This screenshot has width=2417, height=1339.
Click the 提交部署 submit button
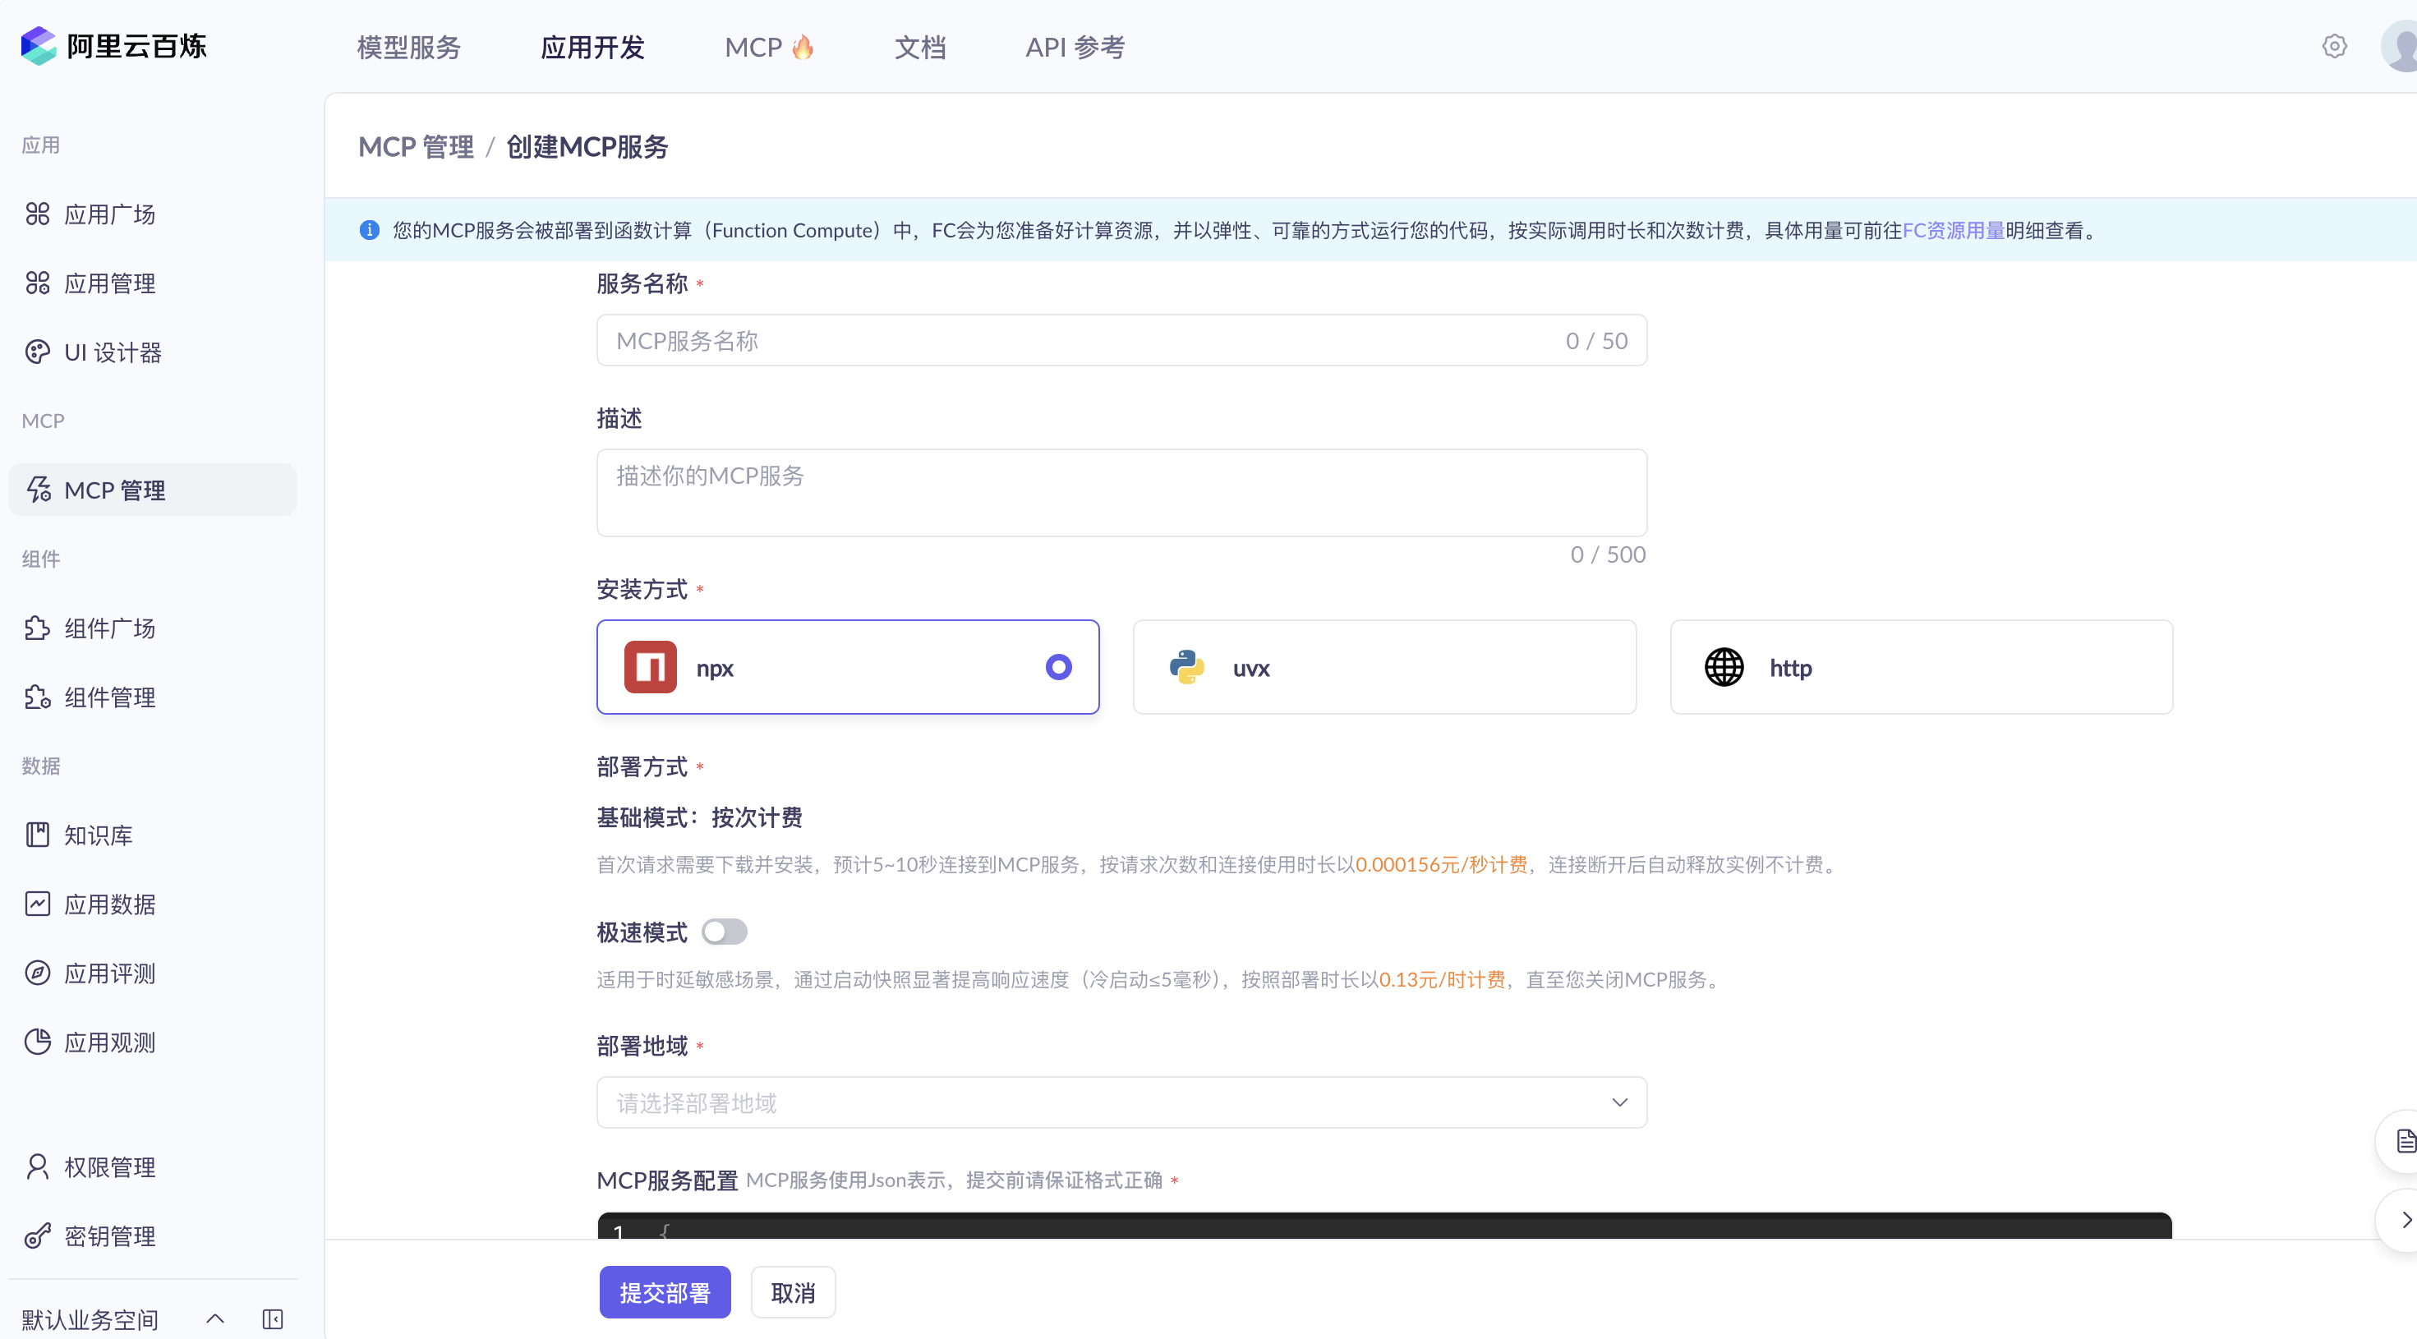click(x=665, y=1292)
